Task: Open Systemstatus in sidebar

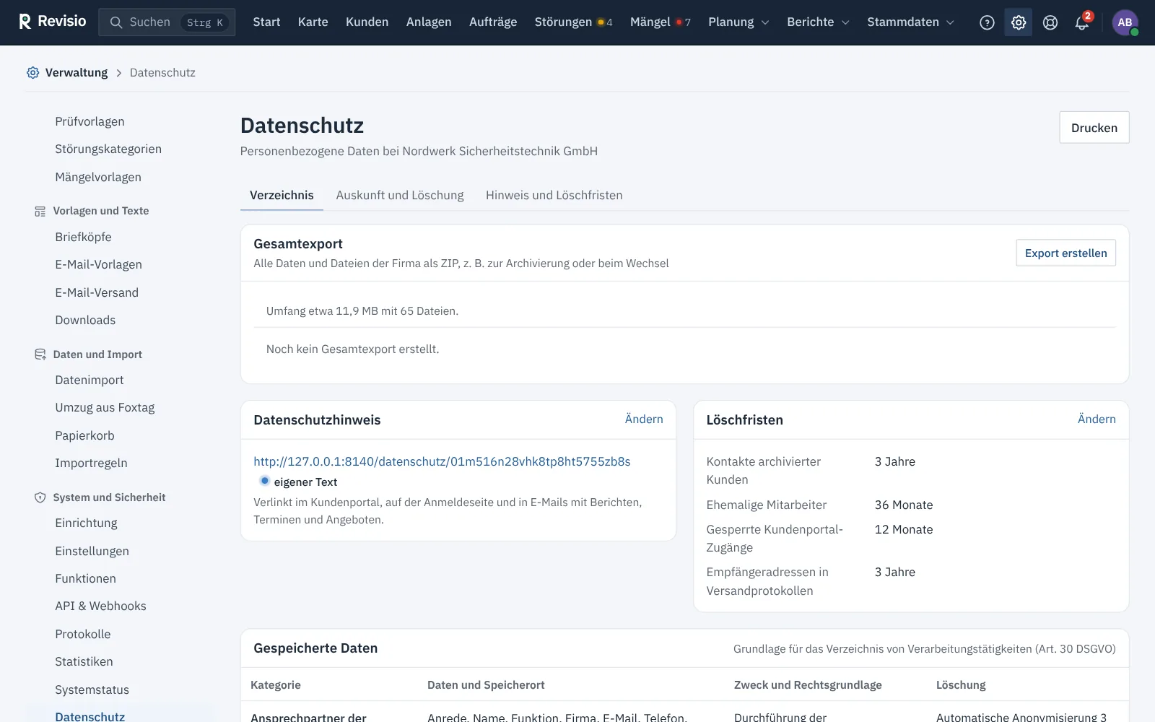Action: pos(92,690)
